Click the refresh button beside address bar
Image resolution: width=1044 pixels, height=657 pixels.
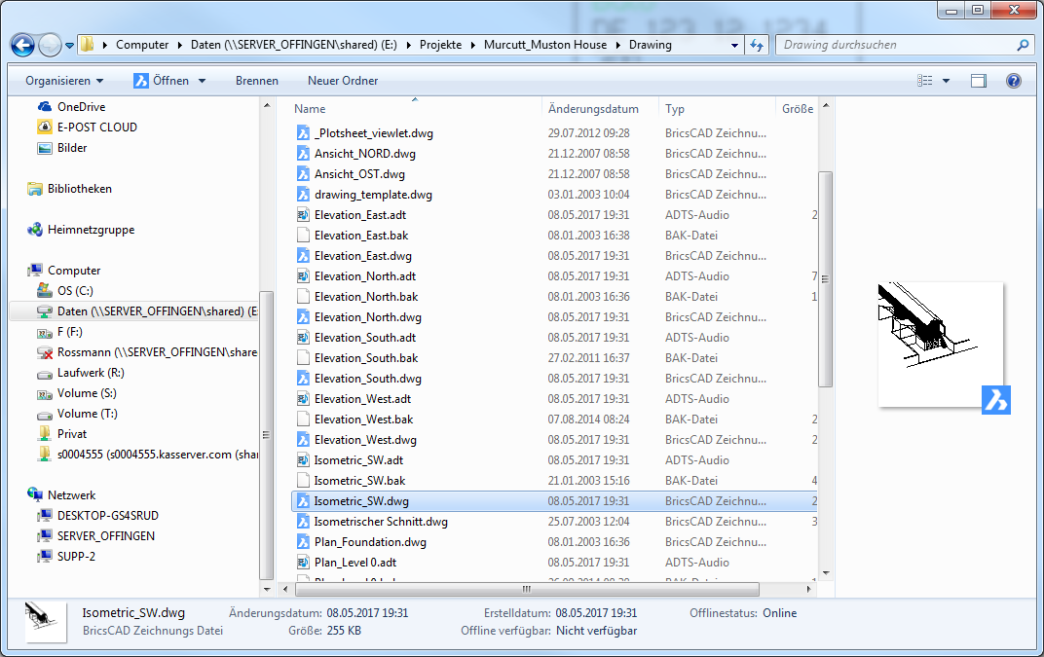point(758,45)
